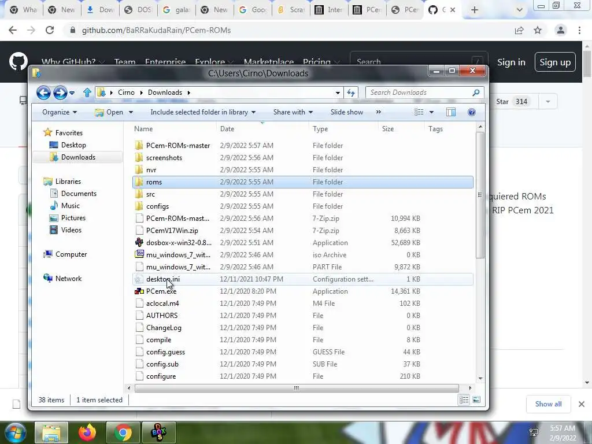Click the mu_windows_7 iso archive icon
This screenshot has height=444, width=592.
click(139, 254)
